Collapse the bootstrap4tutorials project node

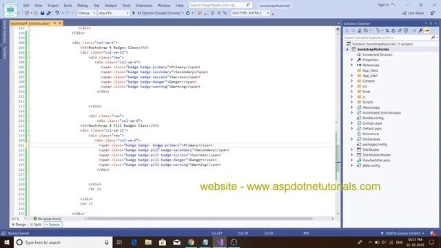pos(347,49)
